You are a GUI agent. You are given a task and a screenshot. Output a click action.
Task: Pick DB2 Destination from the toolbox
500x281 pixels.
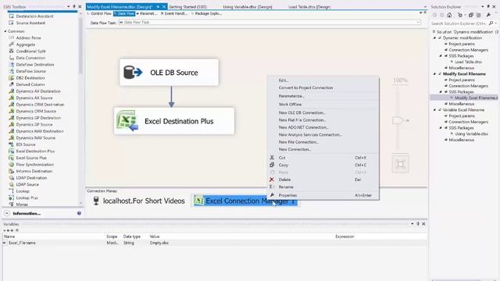[30, 78]
